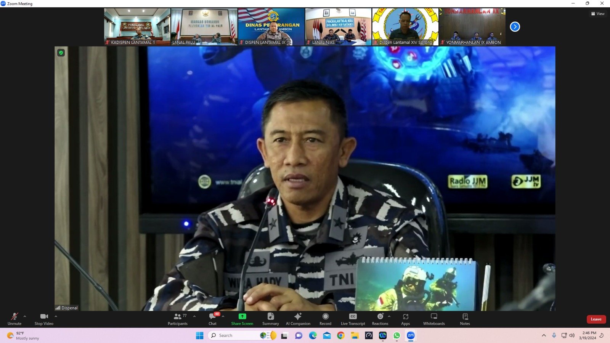Open the Whiteboards tool
Screen dimensions: 610x343
coord(433,319)
